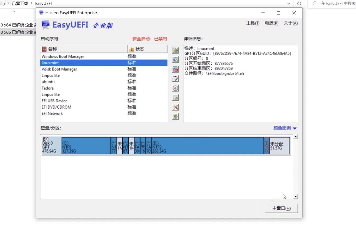Click the Hasleo title bar app icon

(x=41, y=13)
